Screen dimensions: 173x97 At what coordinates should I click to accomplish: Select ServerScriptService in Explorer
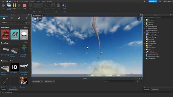point(154,35)
